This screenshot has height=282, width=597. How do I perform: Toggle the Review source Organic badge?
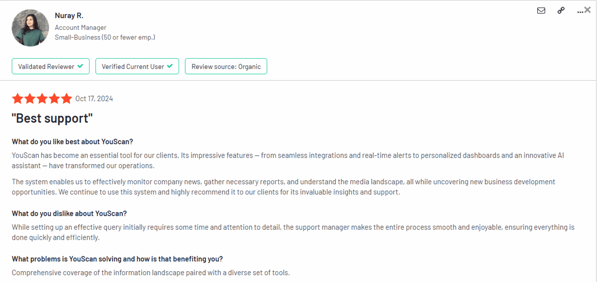click(x=226, y=66)
